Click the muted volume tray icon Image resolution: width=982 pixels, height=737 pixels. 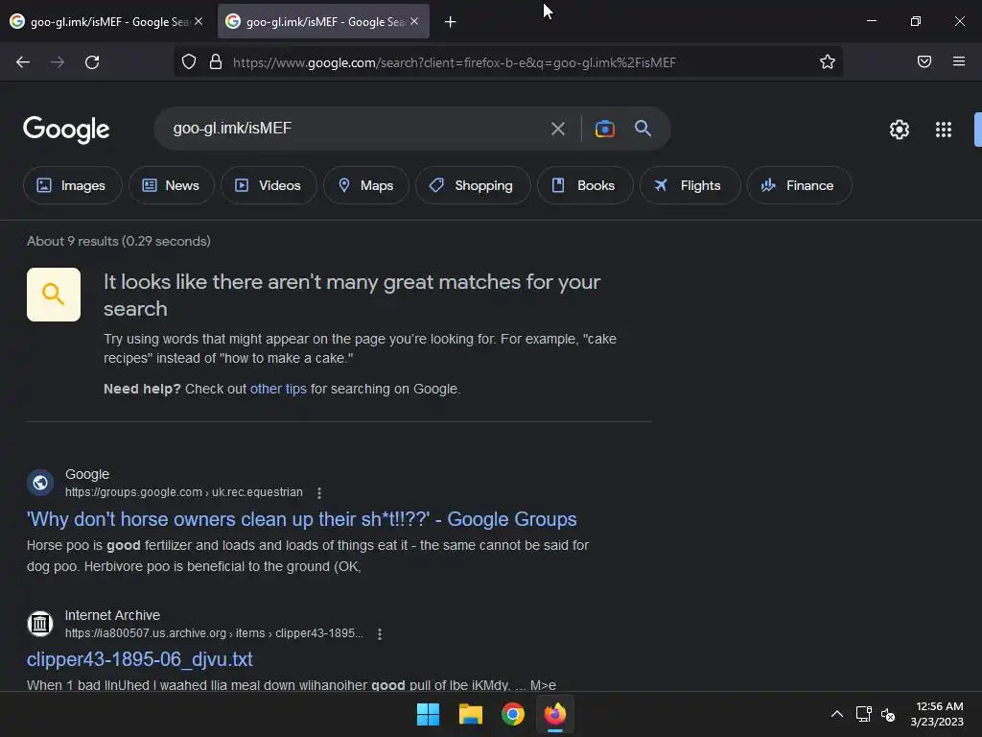point(888,714)
